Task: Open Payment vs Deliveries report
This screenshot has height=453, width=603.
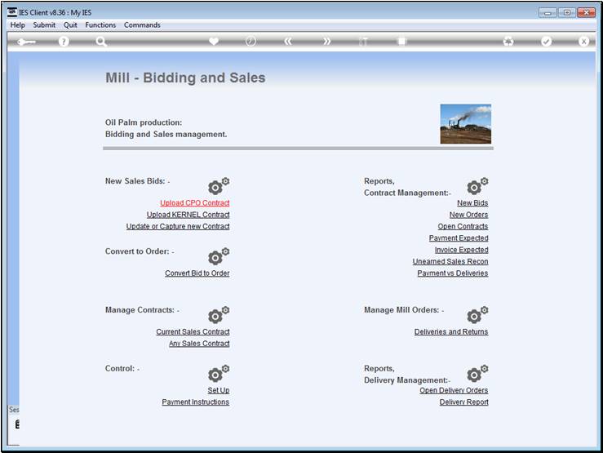Action: click(453, 273)
